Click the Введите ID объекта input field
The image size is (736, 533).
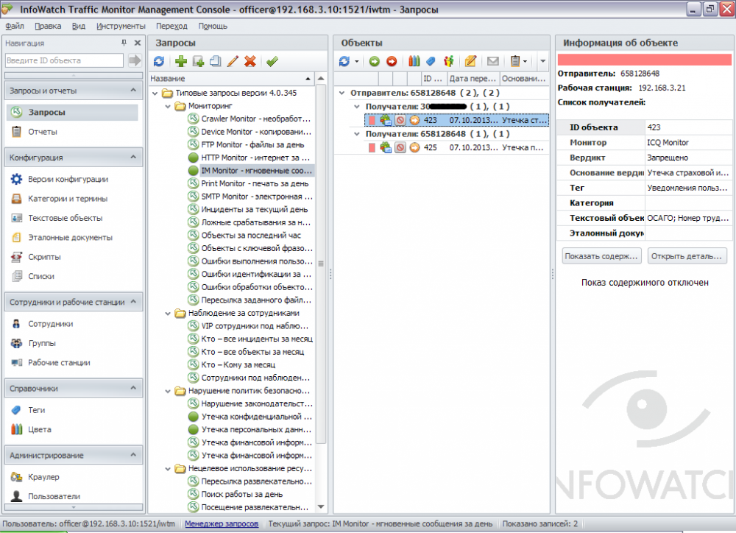pyautogui.click(x=64, y=60)
